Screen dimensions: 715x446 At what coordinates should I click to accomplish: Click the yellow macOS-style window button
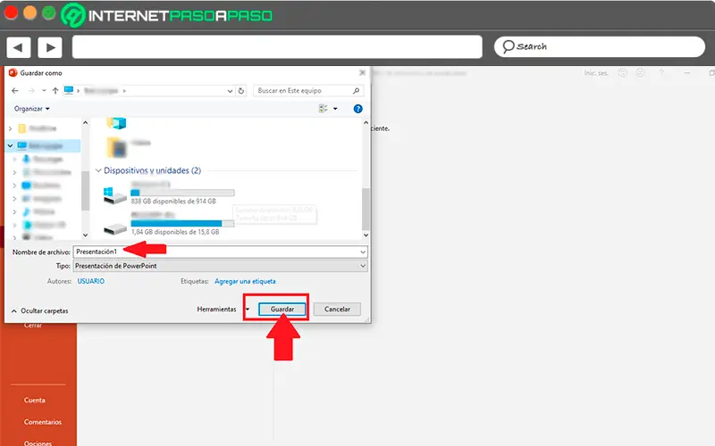coord(29,12)
